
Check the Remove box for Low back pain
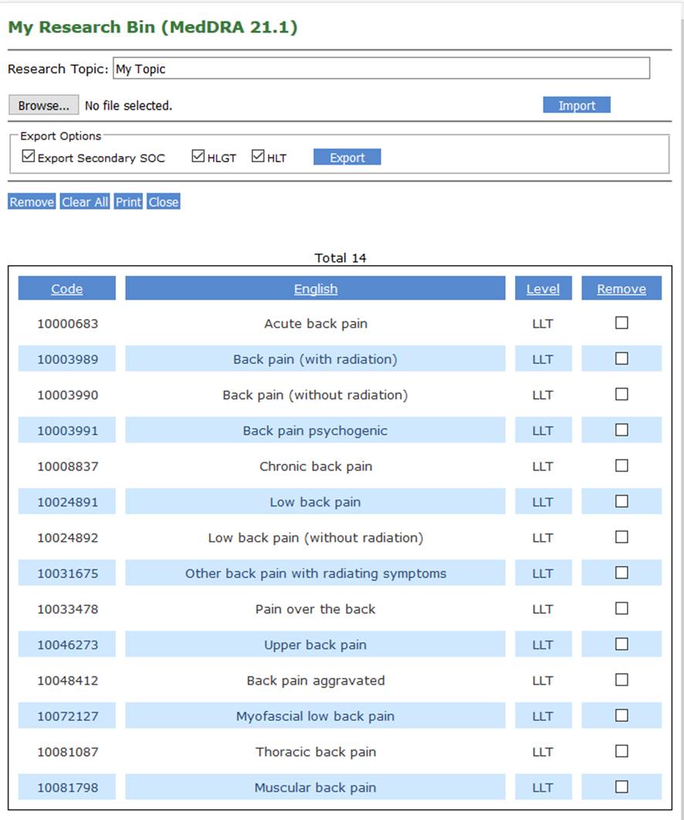click(x=621, y=501)
